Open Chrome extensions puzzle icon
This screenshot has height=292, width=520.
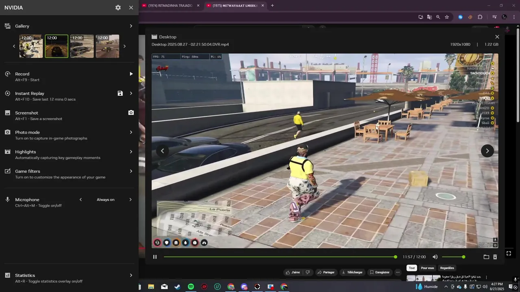480,17
